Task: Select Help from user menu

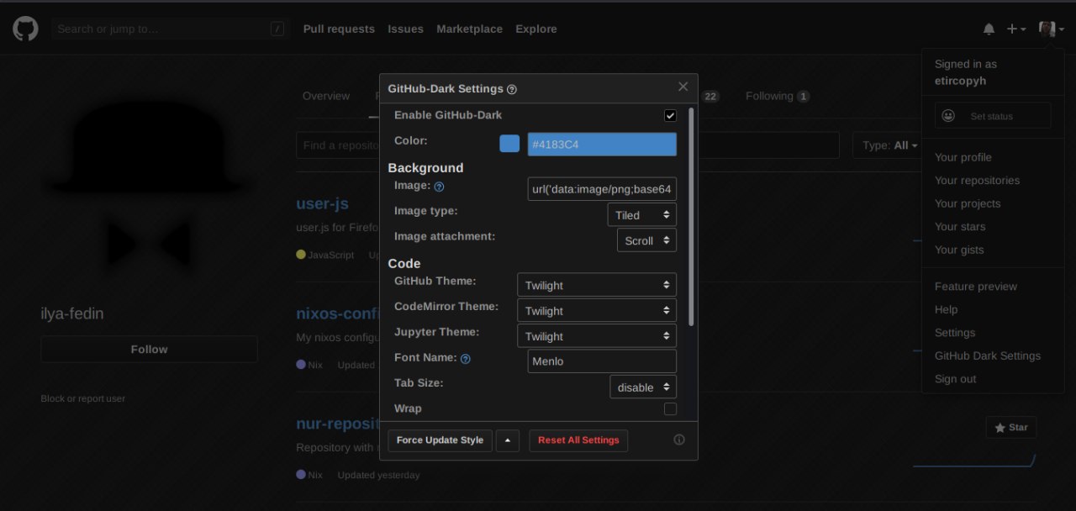Action: [x=946, y=309]
